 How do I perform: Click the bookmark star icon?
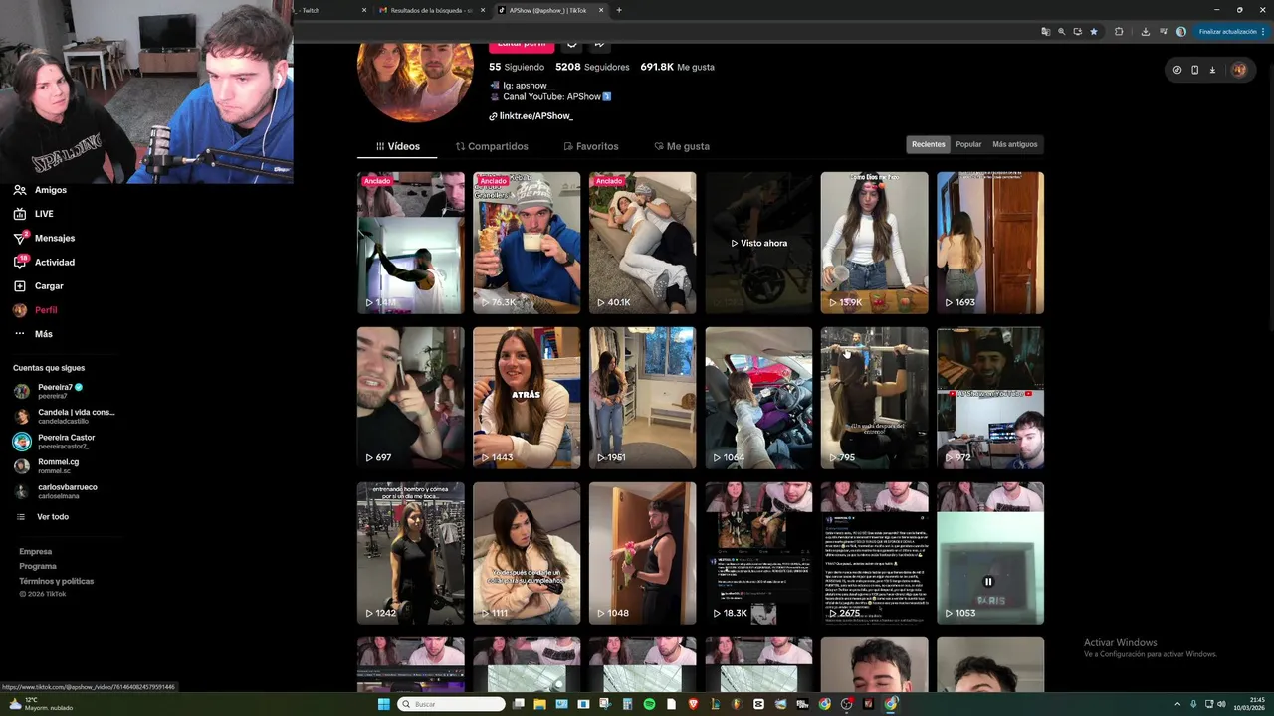[1094, 32]
